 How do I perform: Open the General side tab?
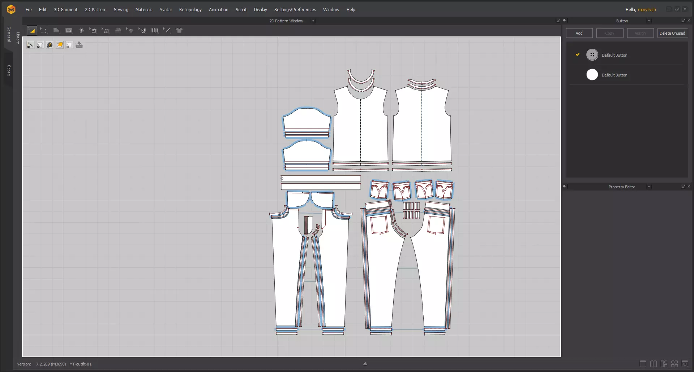click(x=9, y=34)
